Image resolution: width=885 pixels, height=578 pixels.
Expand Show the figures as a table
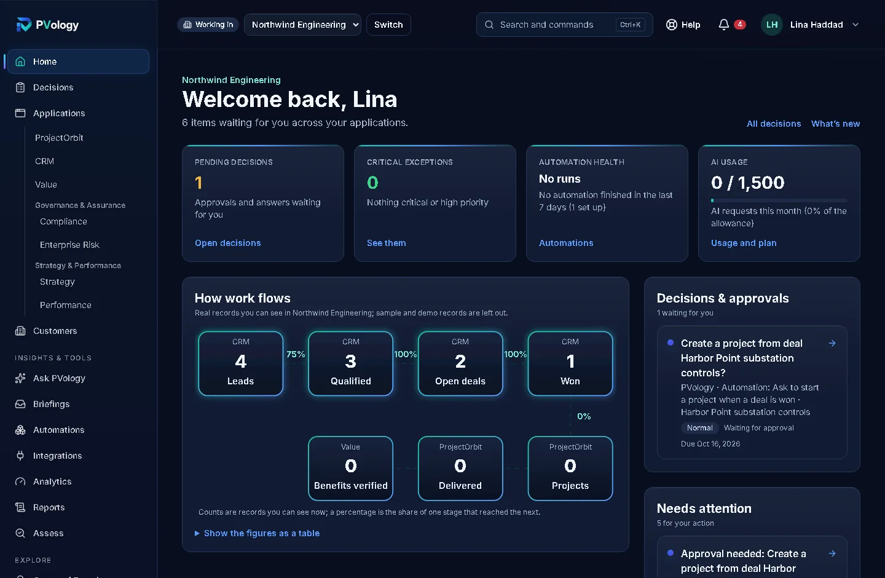(x=258, y=533)
